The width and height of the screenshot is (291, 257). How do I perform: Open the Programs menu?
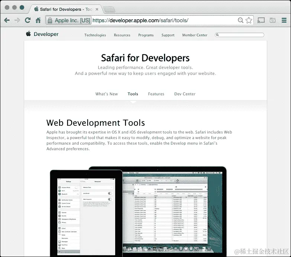pos(146,35)
